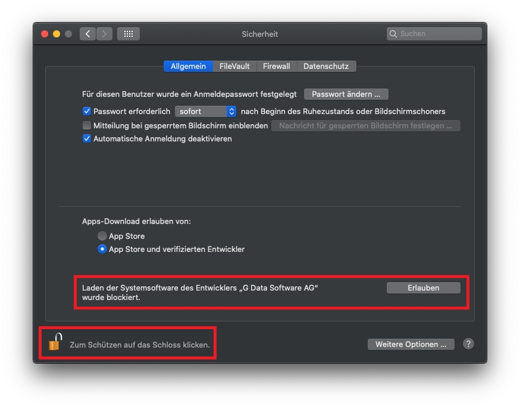Enable Mitteilung bei gesperrtem Bildschirm einblenden
This screenshot has width=520, height=407.
(x=86, y=125)
